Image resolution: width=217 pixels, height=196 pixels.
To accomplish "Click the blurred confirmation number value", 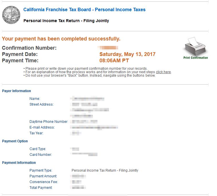I will [108, 48].
